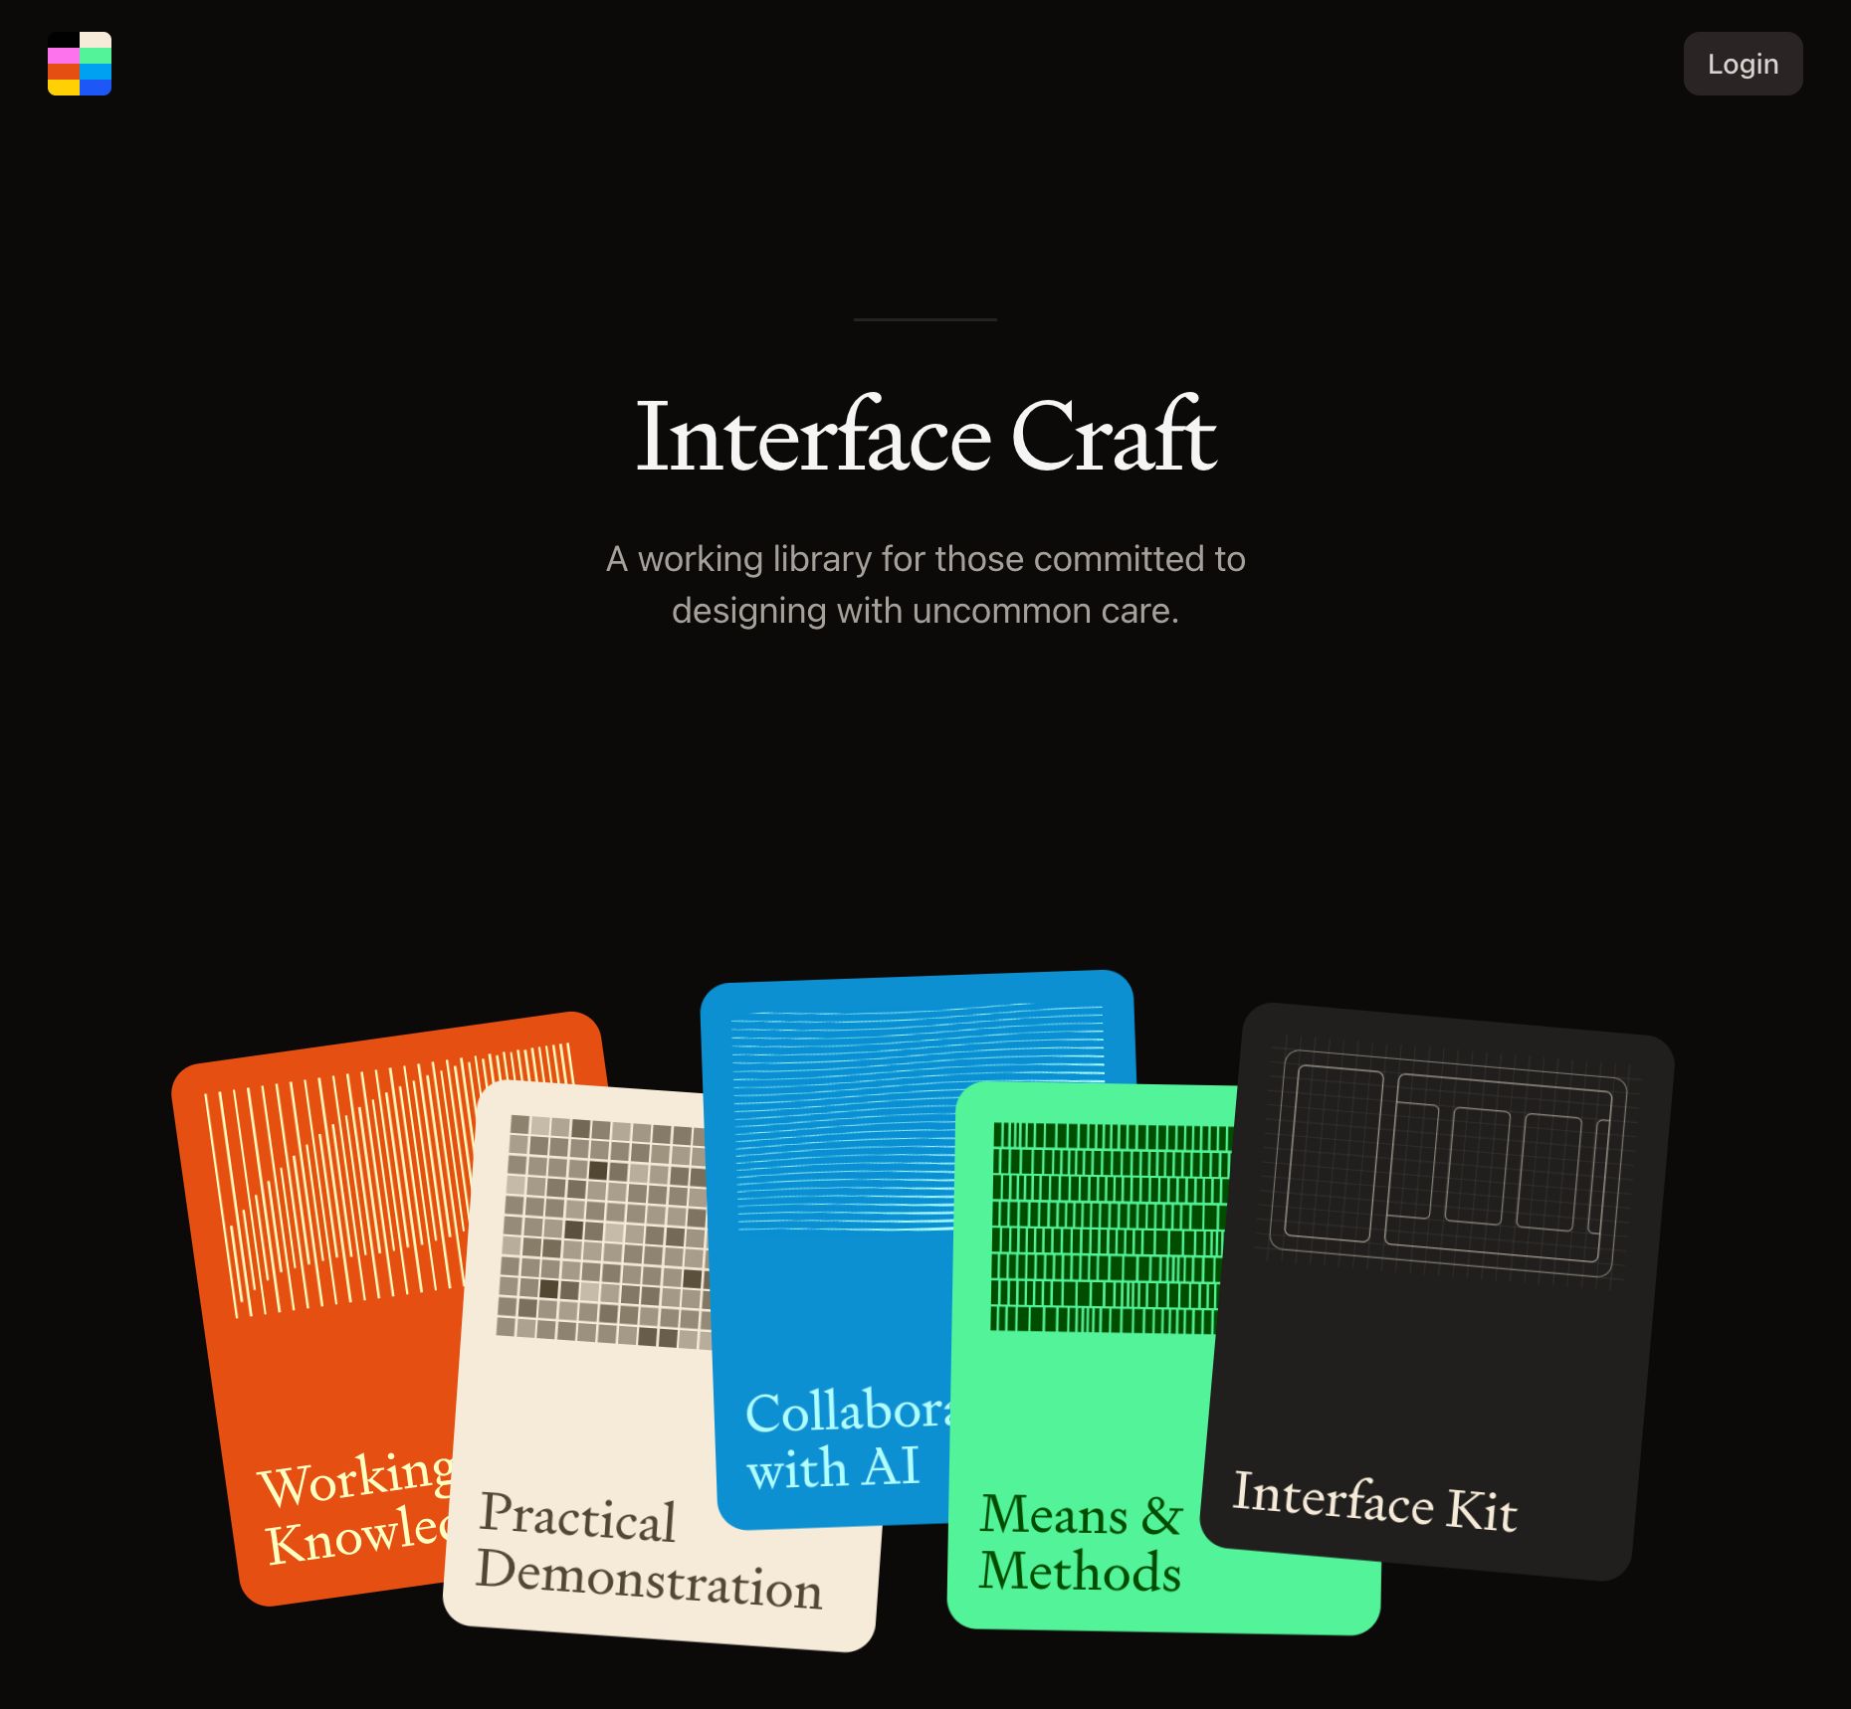1851x1709 pixels.
Task: Click the Interface Craft heading
Action: 925,436
